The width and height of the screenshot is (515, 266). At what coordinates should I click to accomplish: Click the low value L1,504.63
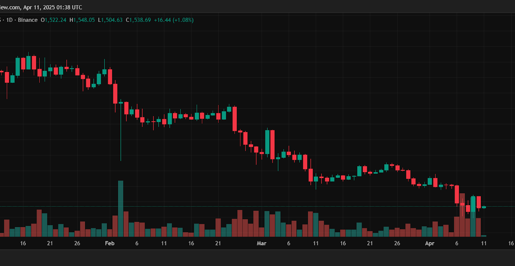click(x=110, y=20)
